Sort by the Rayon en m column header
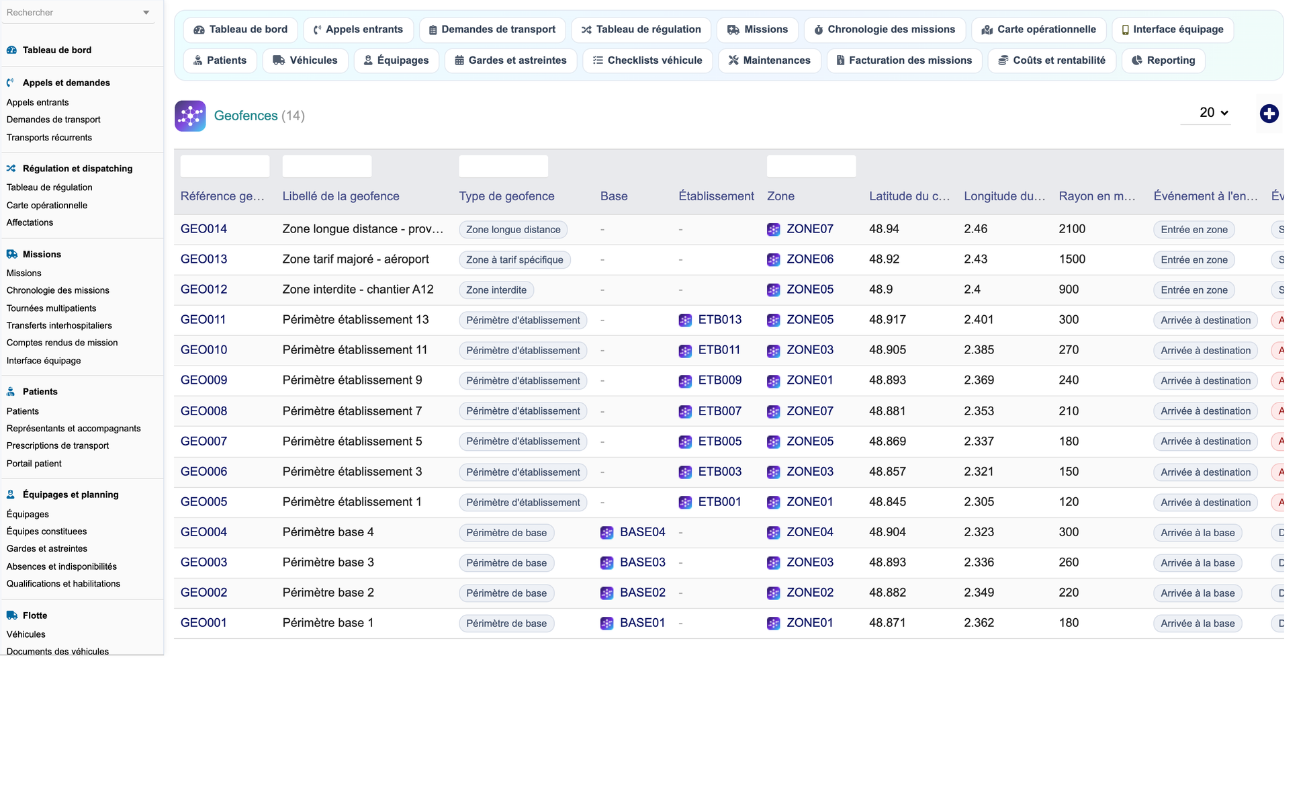The image size is (1307, 809). click(x=1097, y=196)
